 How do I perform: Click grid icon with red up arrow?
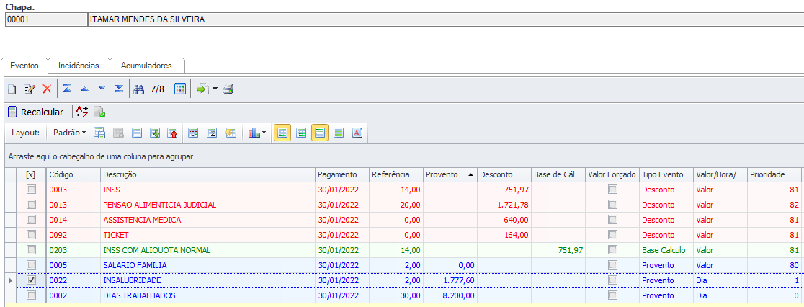click(x=172, y=133)
